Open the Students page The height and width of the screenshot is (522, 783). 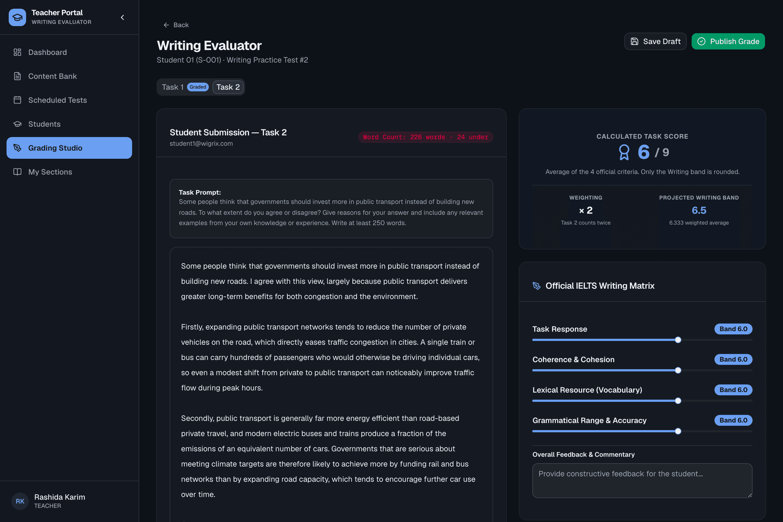pyautogui.click(x=69, y=124)
